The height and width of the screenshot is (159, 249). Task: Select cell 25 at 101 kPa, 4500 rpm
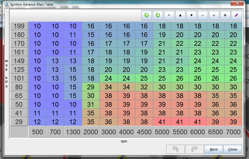pyautogui.click(x=144, y=78)
